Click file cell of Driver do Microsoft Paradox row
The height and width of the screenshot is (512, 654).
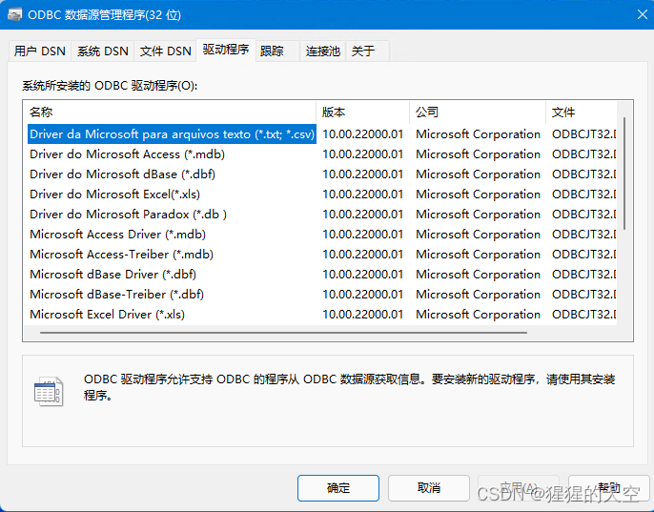coord(583,215)
